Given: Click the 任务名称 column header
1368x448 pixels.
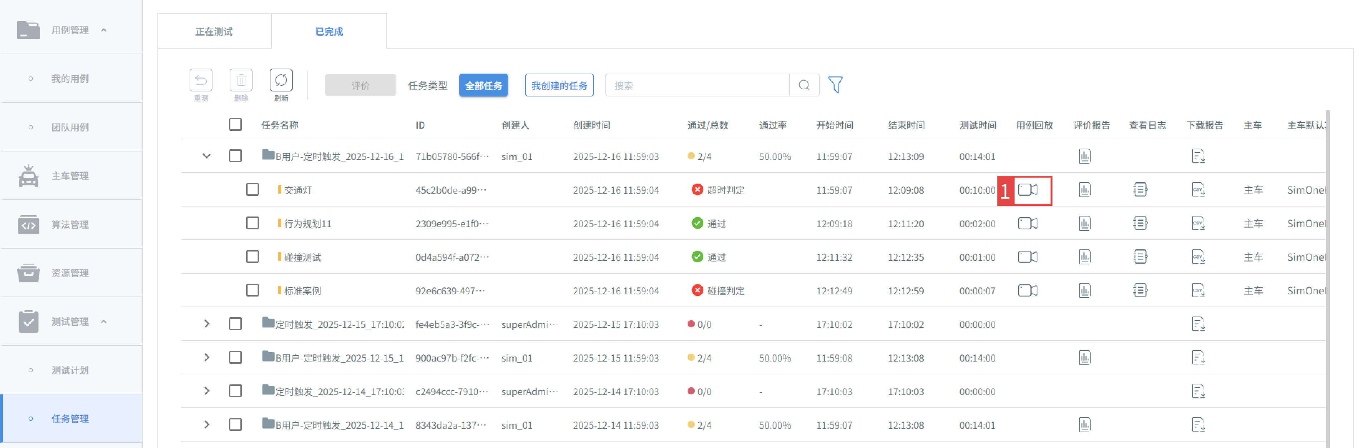Looking at the screenshot, I should pos(279,125).
